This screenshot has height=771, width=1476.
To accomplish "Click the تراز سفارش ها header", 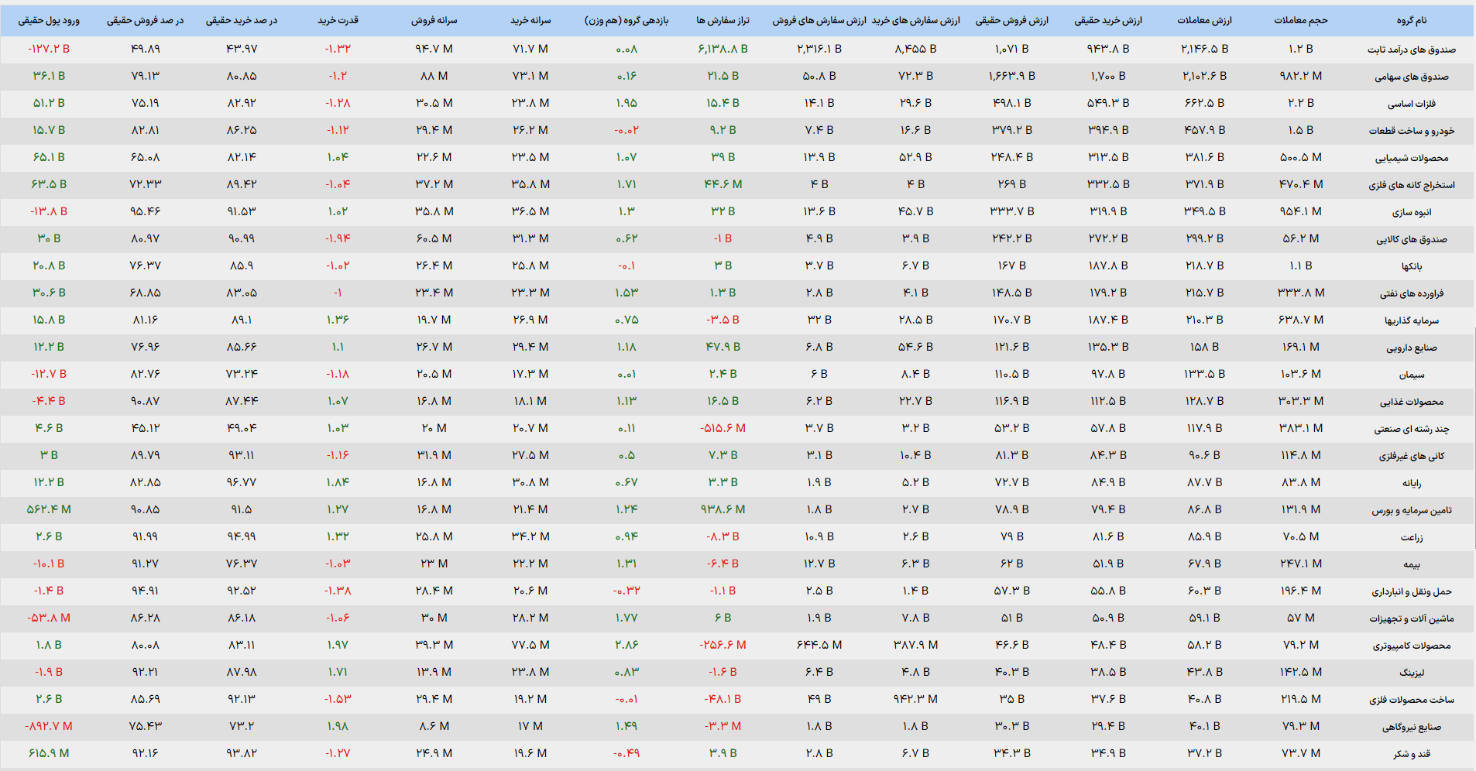I will tap(723, 21).
